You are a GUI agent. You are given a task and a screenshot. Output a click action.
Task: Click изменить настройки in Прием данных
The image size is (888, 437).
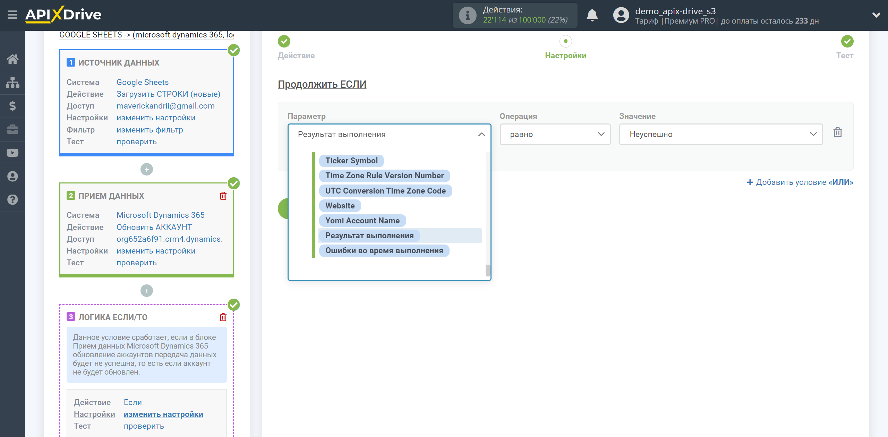(x=156, y=251)
